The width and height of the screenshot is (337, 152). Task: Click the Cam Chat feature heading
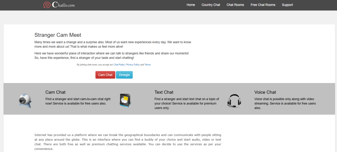click(55, 92)
